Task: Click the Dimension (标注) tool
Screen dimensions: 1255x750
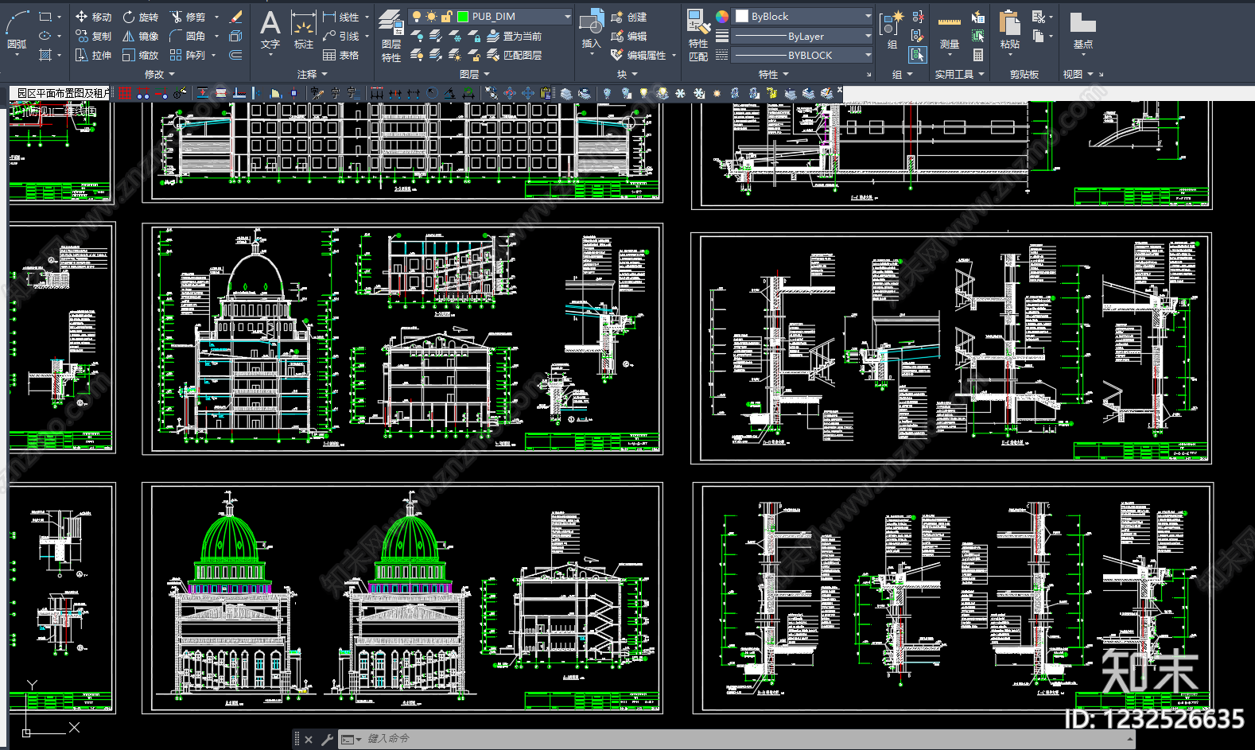Action: (304, 30)
